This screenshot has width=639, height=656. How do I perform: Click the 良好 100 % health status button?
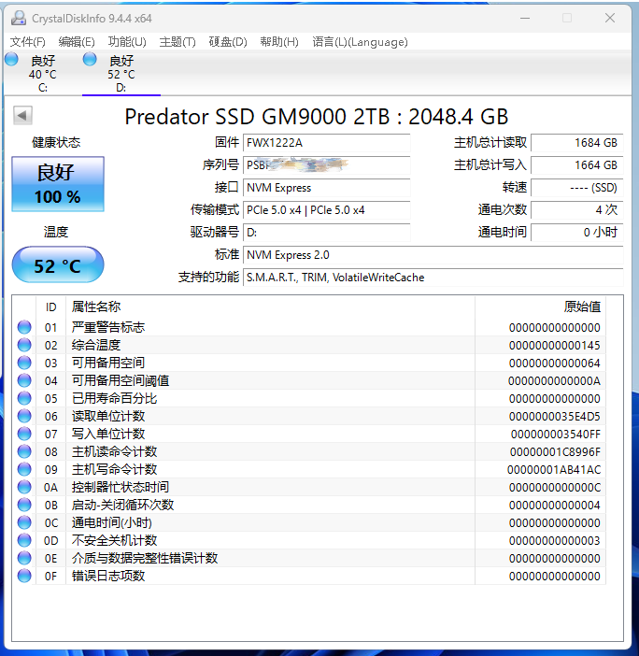pyautogui.click(x=58, y=184)
